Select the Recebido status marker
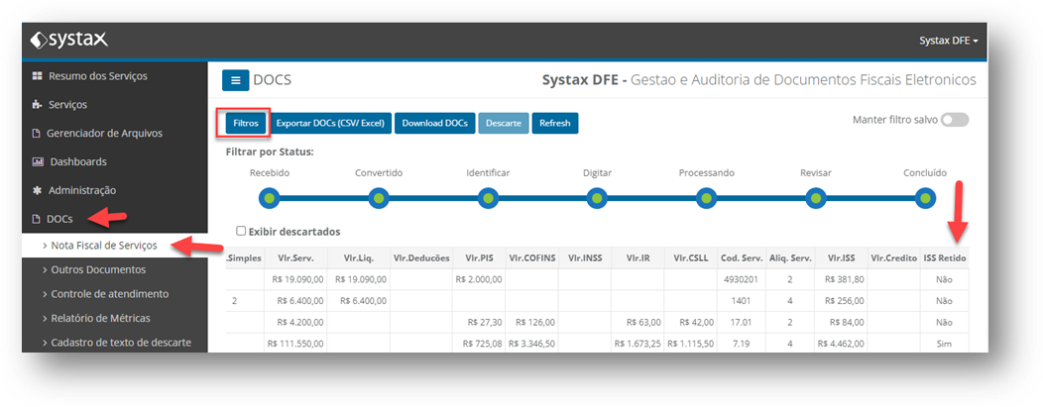 tap(270, 198)
